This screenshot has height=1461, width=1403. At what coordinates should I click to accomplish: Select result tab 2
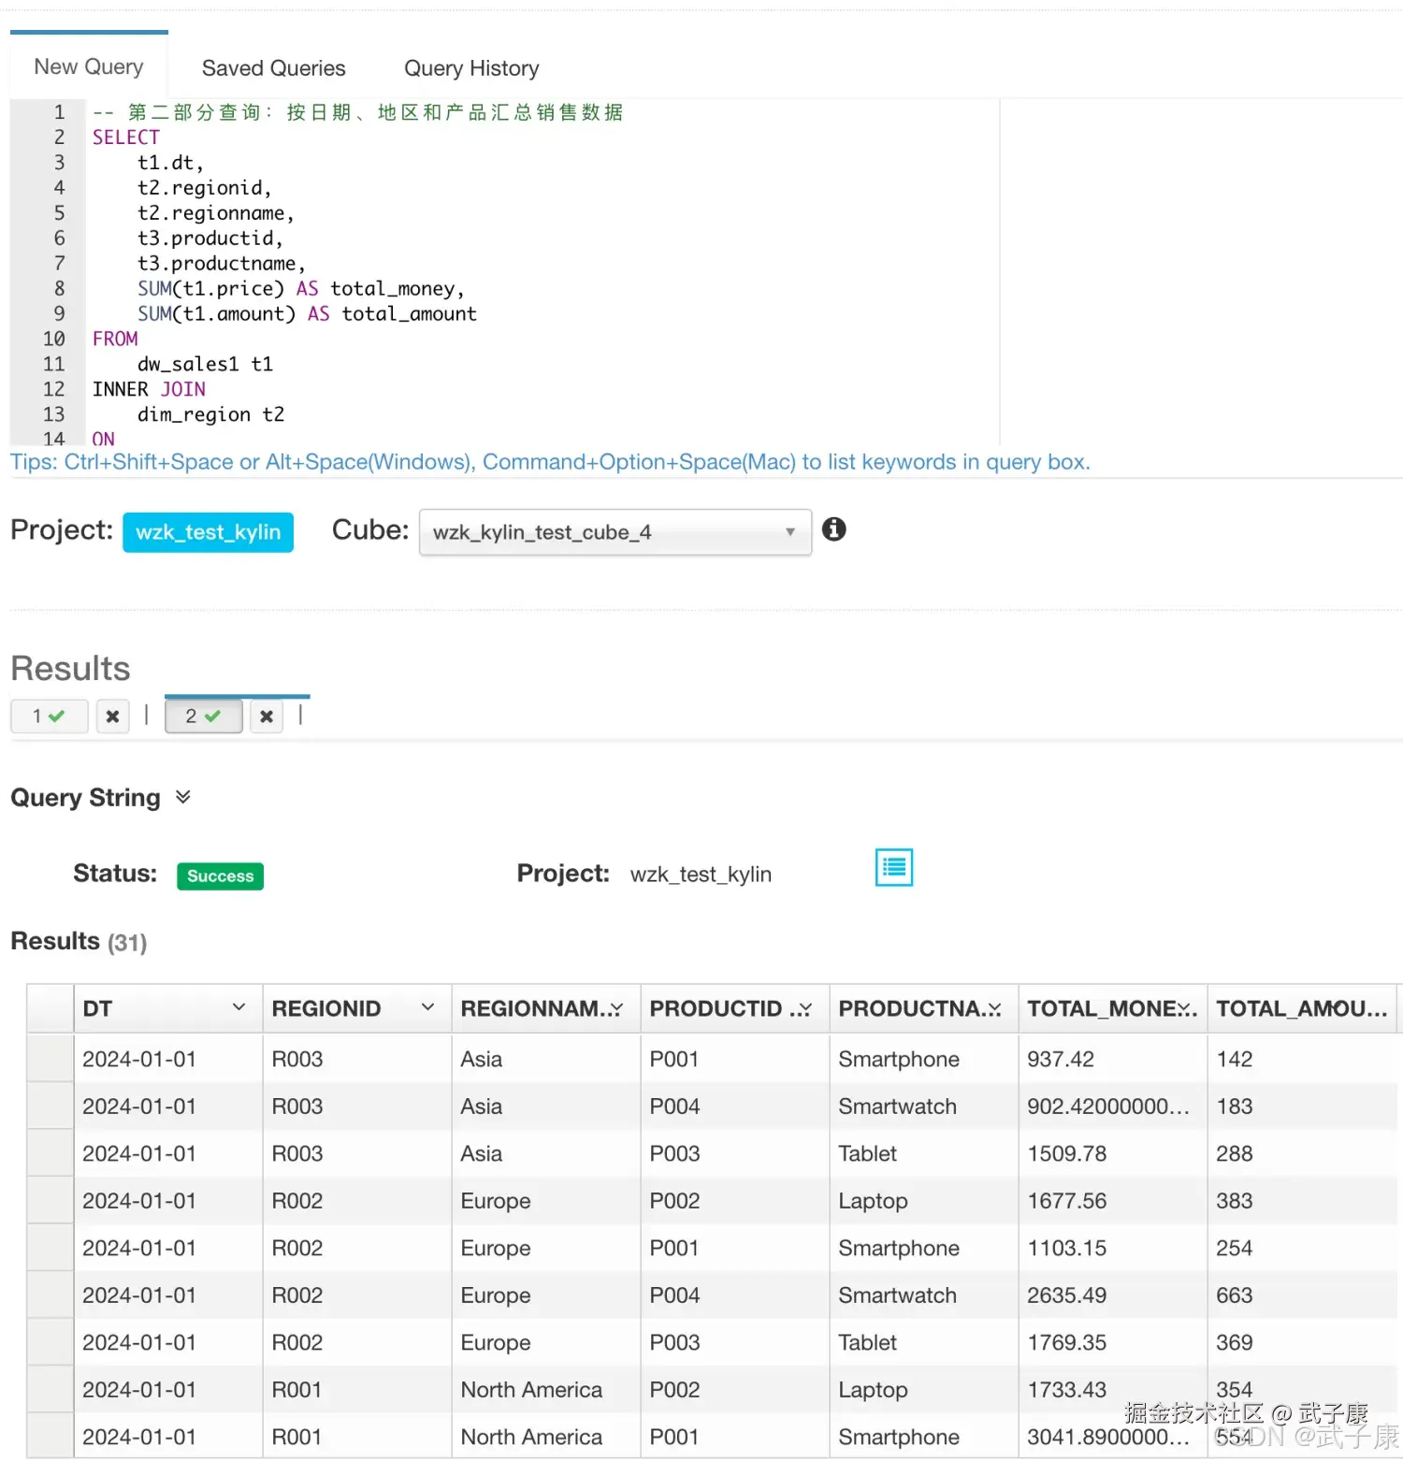coord(203,716)
